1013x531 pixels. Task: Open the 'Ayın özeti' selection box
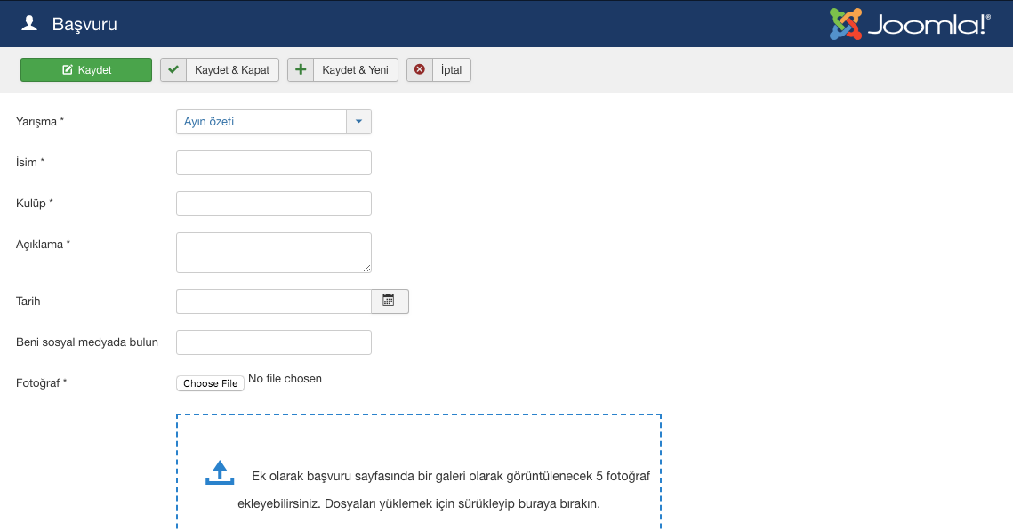tap(261, 122)
